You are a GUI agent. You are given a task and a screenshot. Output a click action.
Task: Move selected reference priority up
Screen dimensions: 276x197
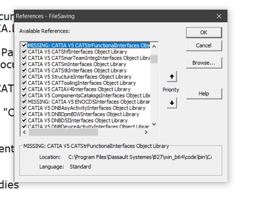click(x=172, y=77)
